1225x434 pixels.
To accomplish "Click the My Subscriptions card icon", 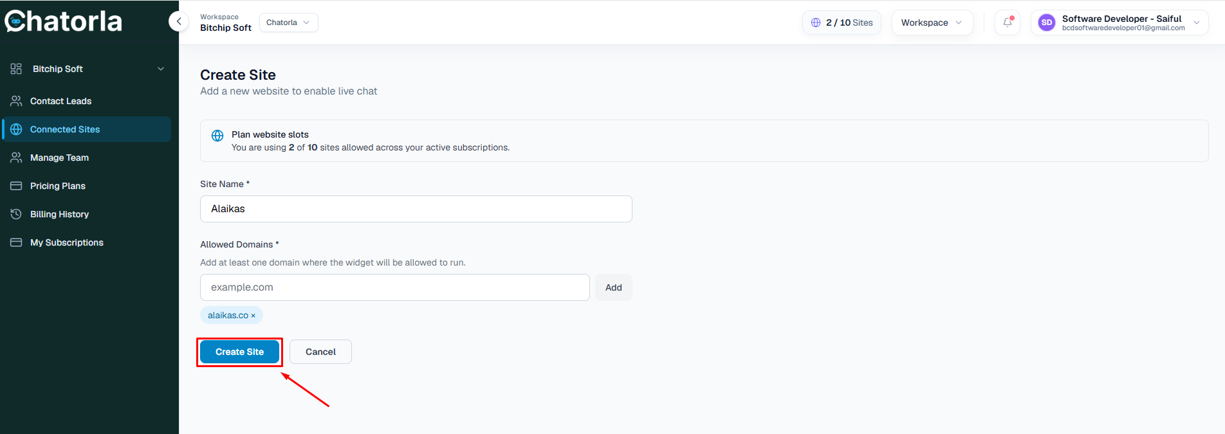I will click(16, 242).
